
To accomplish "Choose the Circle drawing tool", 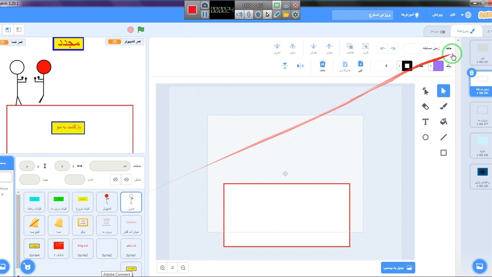I will pyautogui.click(x=425, y=137).
